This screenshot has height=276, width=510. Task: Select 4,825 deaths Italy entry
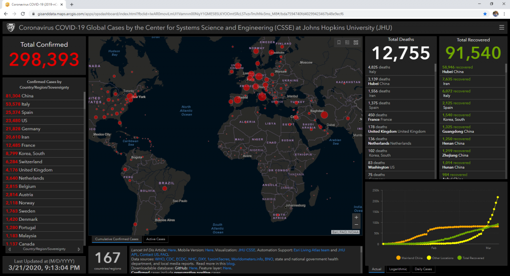tap(400, 70)
